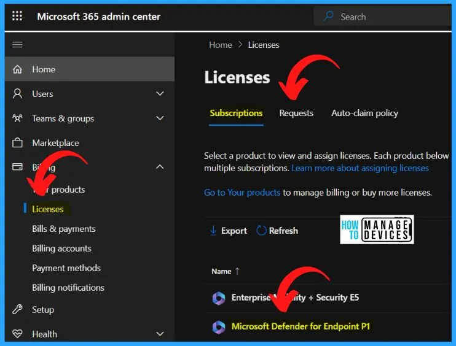Viewport: 456px width, 346px height.
Task: Open the app launcher waffle icon
Action: (x=17, y=17)
